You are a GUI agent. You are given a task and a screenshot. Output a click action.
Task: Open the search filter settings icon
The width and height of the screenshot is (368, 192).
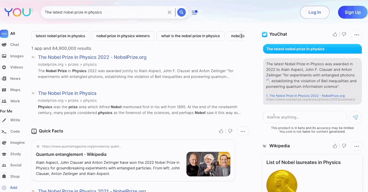coord(194,12)
